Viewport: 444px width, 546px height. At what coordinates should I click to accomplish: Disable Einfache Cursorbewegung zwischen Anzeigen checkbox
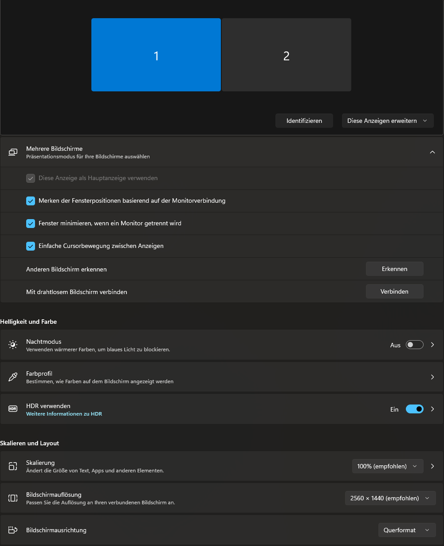[x=31, y=246]
